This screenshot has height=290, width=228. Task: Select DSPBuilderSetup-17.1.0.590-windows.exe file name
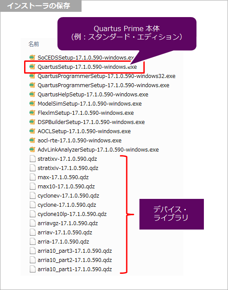[x=91, y=122]
